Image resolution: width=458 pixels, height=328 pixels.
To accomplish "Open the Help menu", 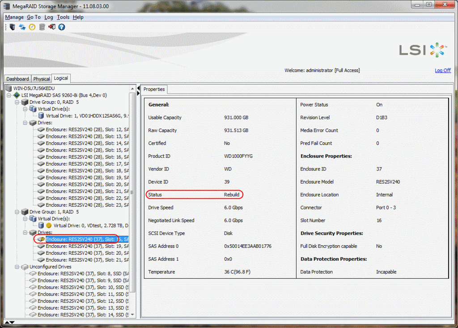I will coord(78,17).
